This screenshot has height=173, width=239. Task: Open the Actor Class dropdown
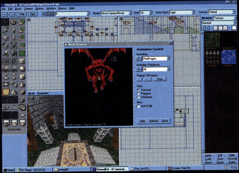point(193,12)
